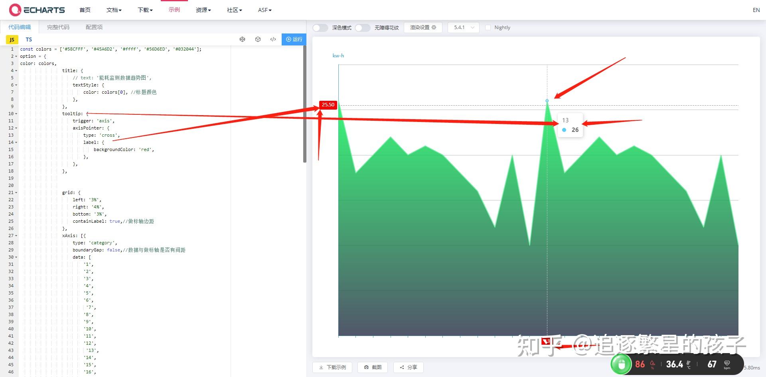Open the ASF dropdown menu
Screen dimensions: 766x377
(x=265, y=10)
